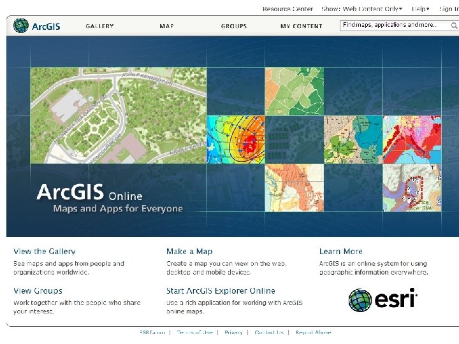Image resolution: width=459 pixels, height=344 pixels.
Task: Click the View Groups link
Action: (38, 290)
